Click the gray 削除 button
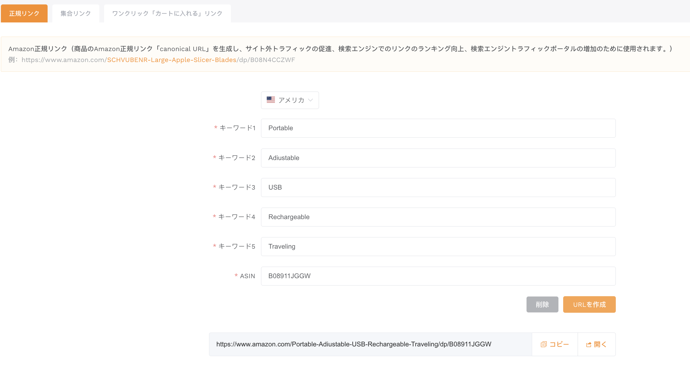The width and height of the screenshot is (690, 365). tap(542, 304)
